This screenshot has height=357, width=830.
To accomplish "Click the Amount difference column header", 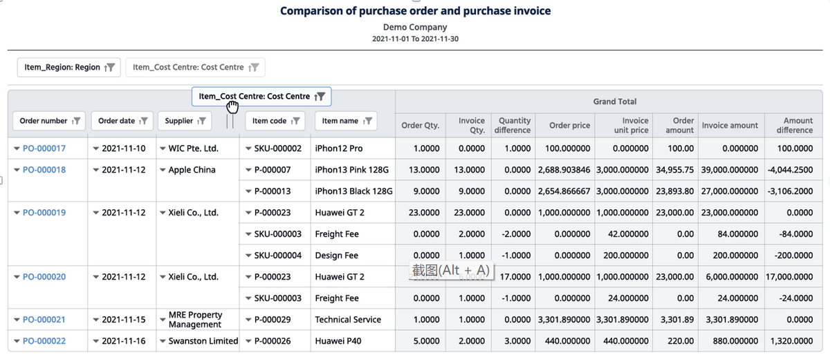I will click(x=797, y=125).
